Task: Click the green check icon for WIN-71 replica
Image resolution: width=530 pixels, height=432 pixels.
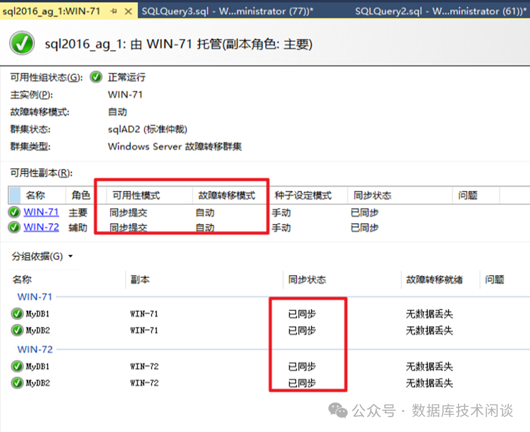Action: pos(14,212)
